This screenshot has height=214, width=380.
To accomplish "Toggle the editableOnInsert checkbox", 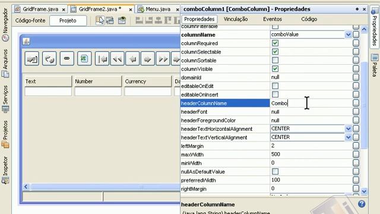I will click(275, 95).
